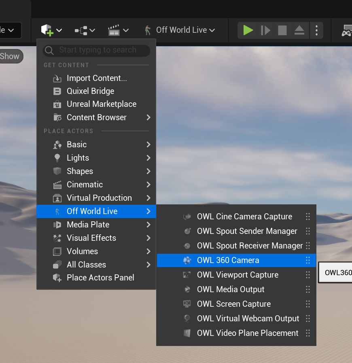Open Place Actors Panel

tap(96, 278)
